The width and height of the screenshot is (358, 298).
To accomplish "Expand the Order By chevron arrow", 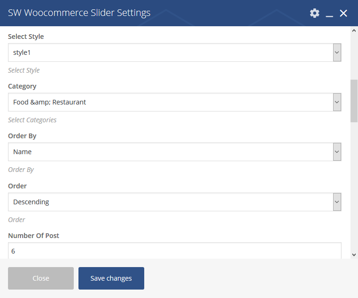I will (x=337, y=152).
